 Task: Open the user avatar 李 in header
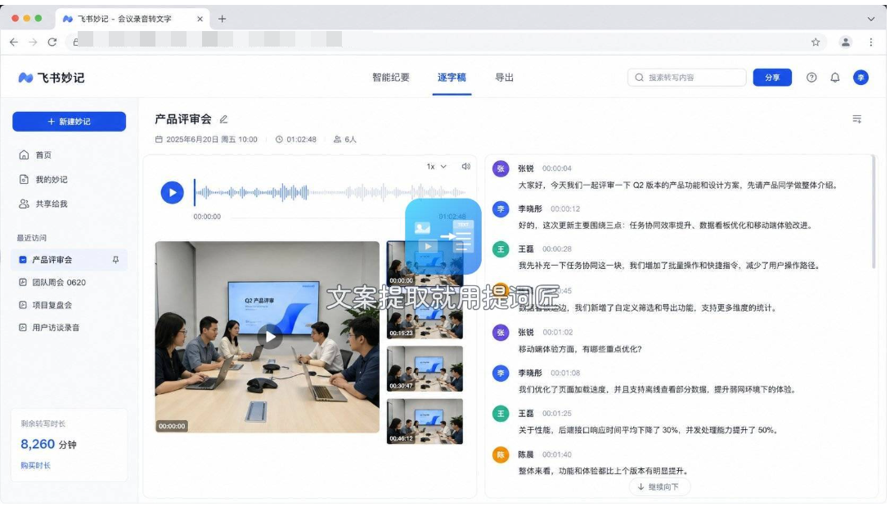tap(861, 78)
